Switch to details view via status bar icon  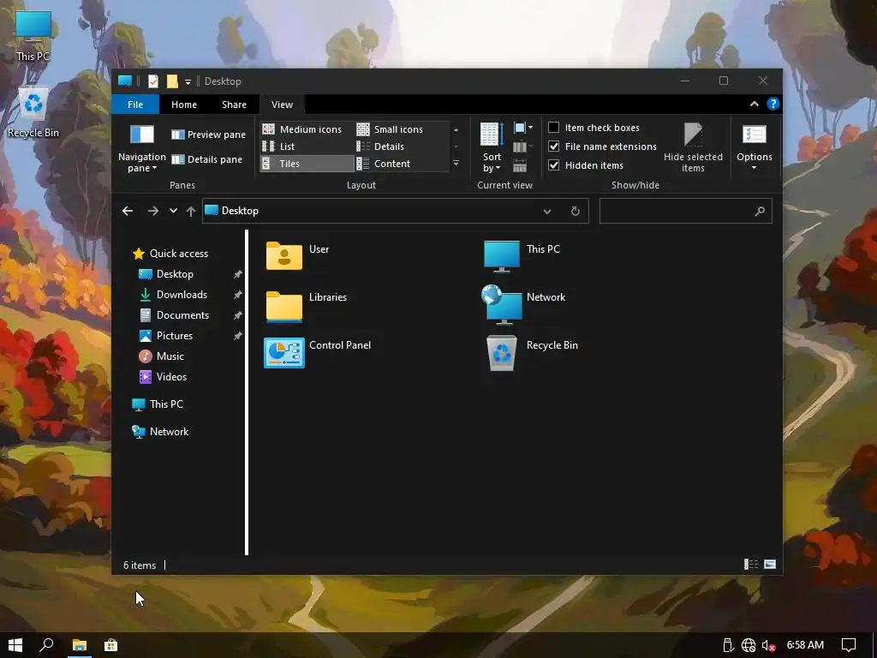point(750,565)
